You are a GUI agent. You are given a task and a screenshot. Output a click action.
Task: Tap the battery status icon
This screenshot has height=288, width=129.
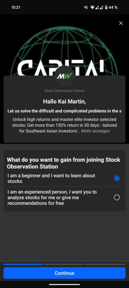tap(106, 8)
